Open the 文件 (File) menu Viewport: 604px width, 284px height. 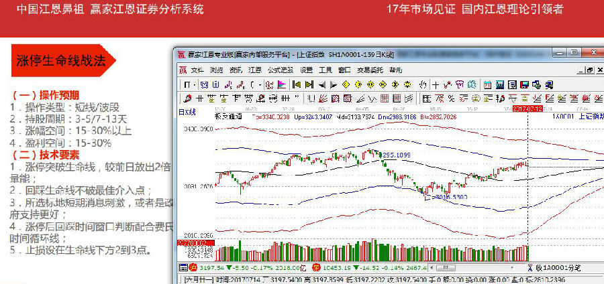197,70
